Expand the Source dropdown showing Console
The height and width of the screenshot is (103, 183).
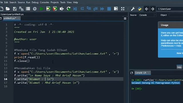point(148,15)
